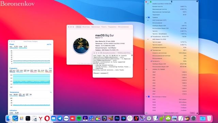
Task: Launch Opera browser from the Dock
Action: (x=47, y=119)
